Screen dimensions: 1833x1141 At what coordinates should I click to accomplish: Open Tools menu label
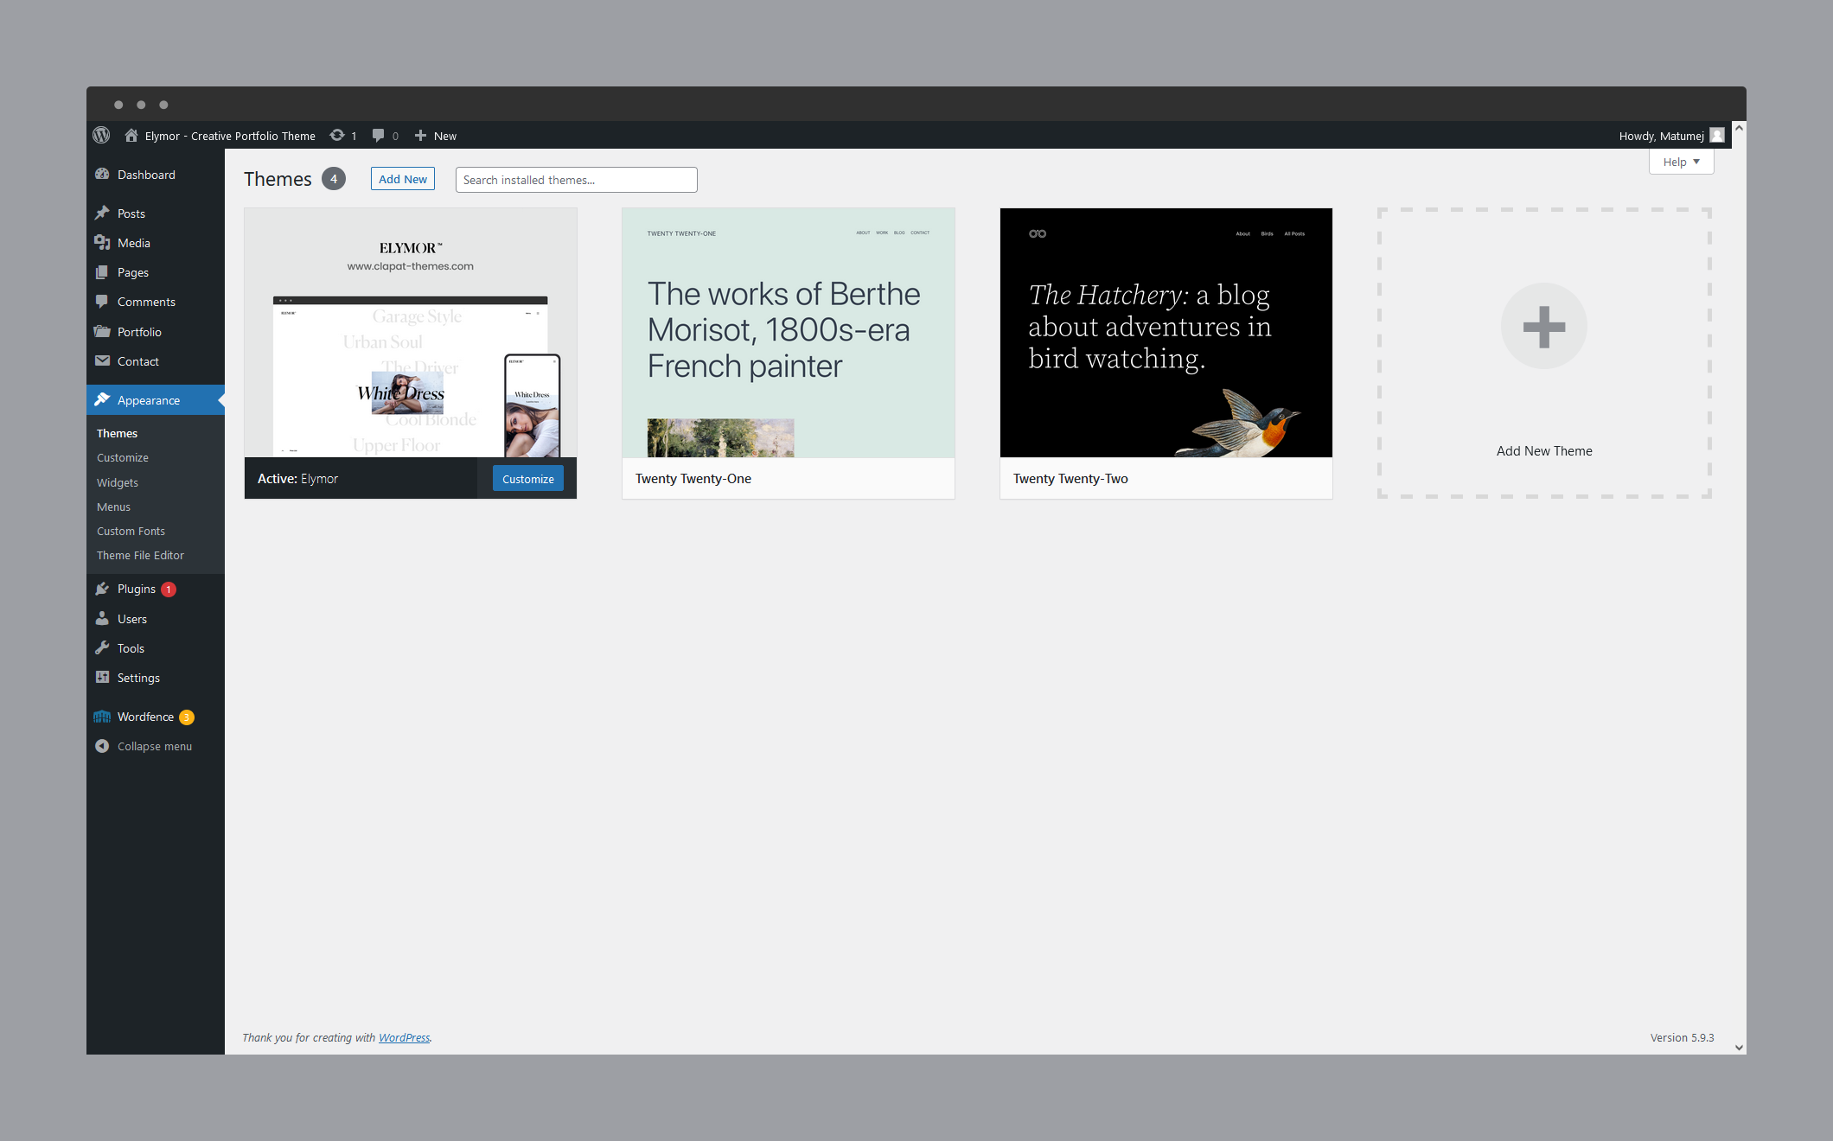click(131, 647)
